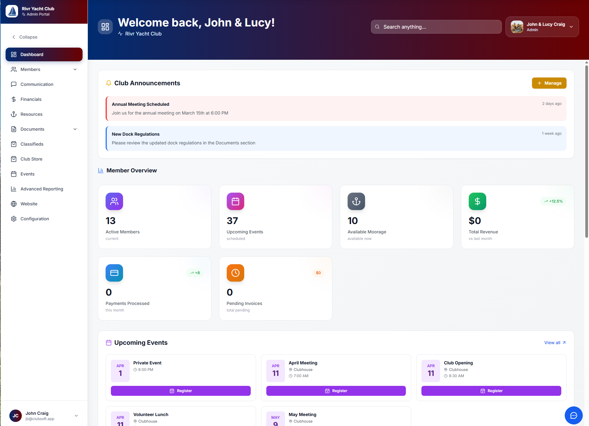Open the Events page from sidebar
This screenshot has height=426, width=589.
[x=44, y=174]
